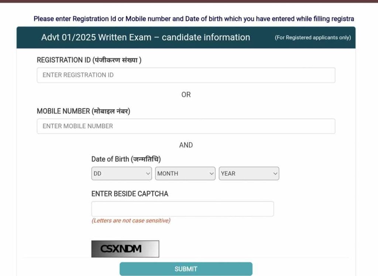Click the chevron arrow on the DD dropdown
Screen dimensions: 378x276
point(148,173)
